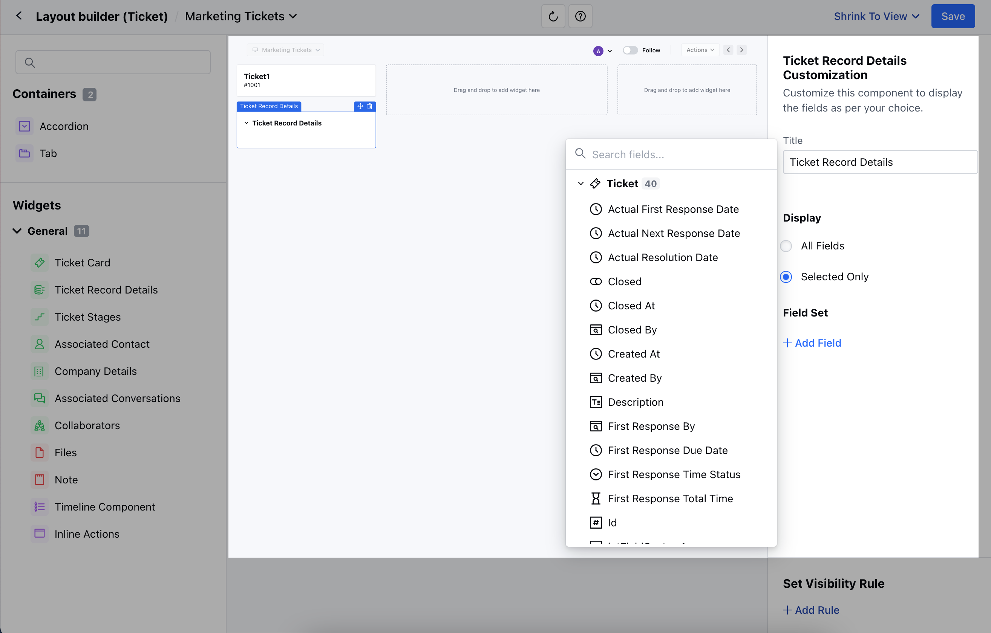Image resolution: width=991 pixels, height=633 pixels.
Task: Select the Associated Contact widget icon
Action: (x=39, y=344)
